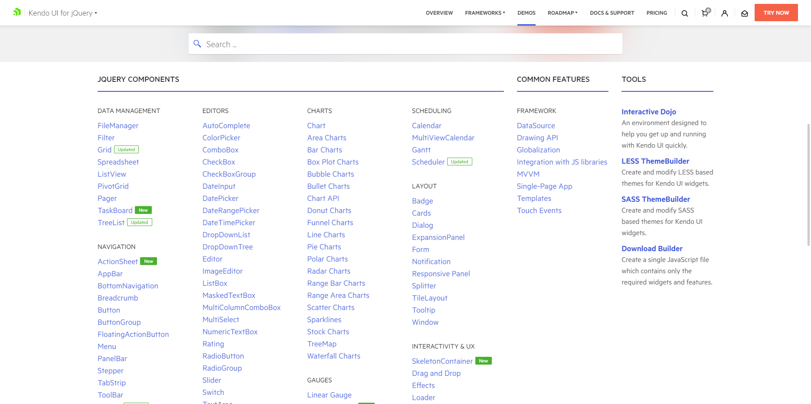Open the TileLayout demo
Screen dimensions: 811x404
tap(429, 298)
